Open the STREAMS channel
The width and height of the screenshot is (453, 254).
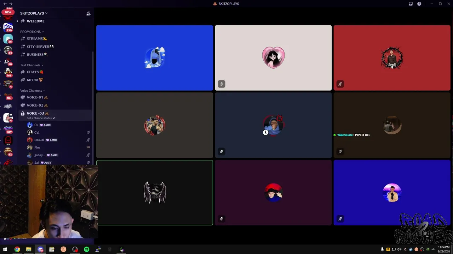pos(55,38)
